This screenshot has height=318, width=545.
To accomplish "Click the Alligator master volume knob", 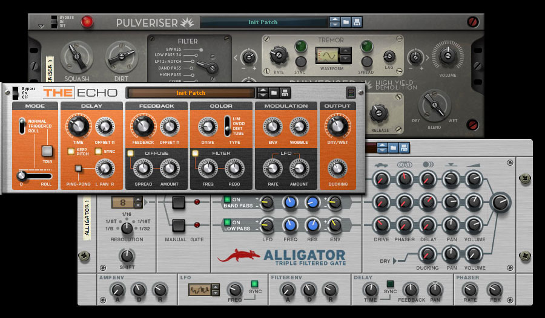I will tap(500, 203).
